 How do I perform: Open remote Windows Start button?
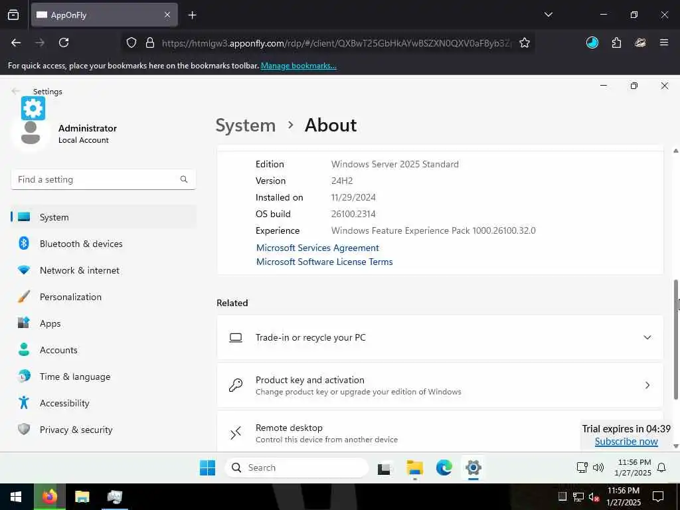[207, 467]
